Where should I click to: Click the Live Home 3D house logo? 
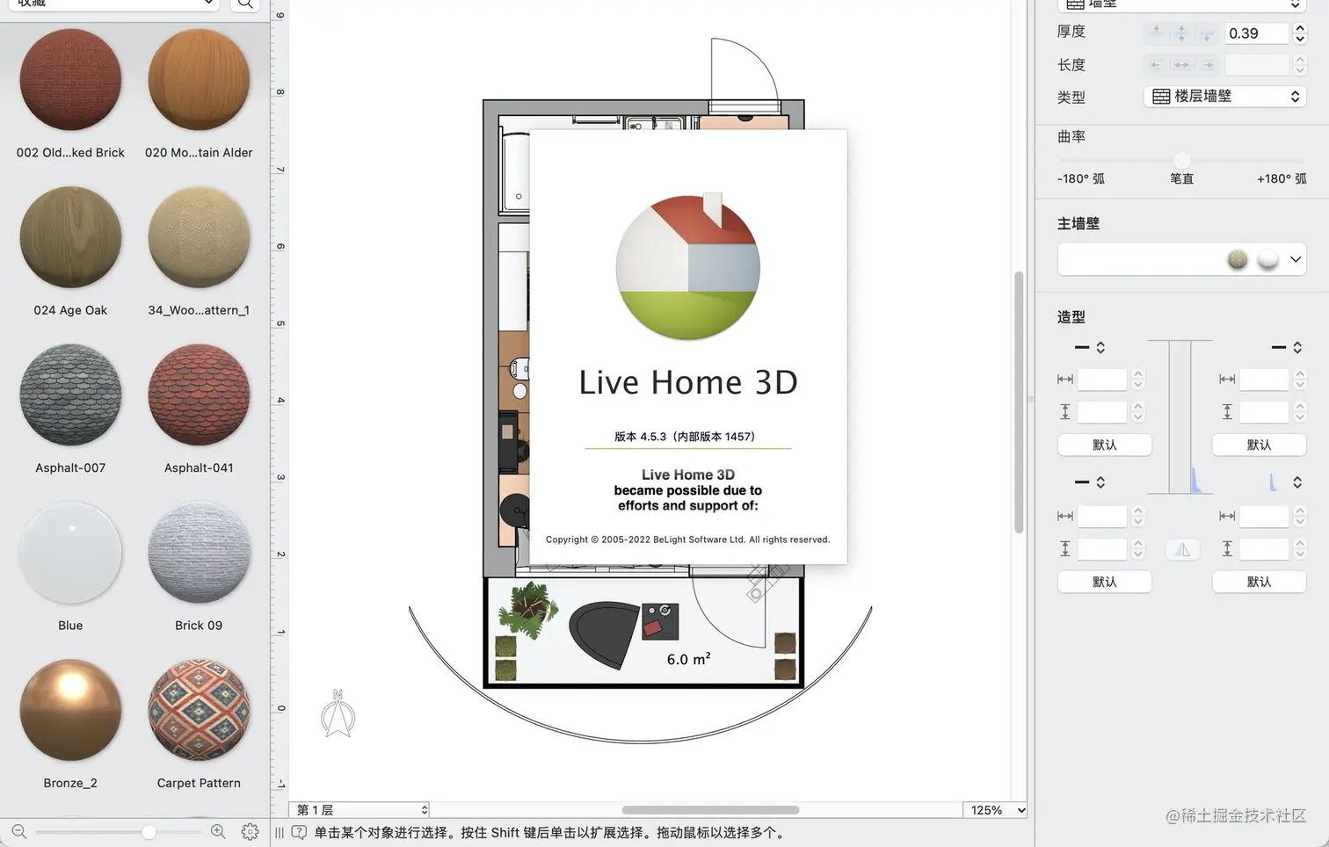click(x=688, y=267)
